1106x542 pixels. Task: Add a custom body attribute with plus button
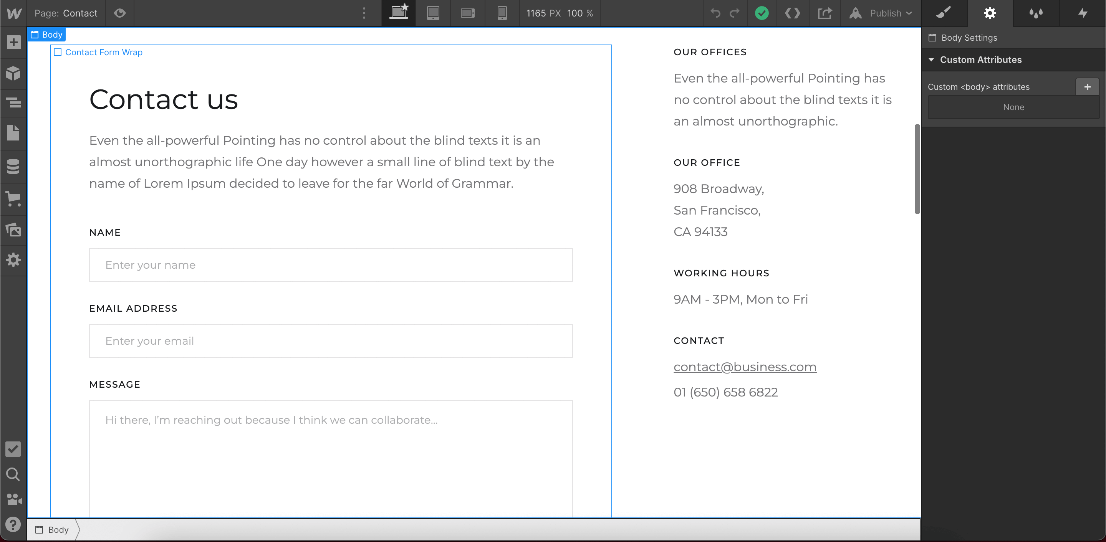click(x=1088, y=86)
